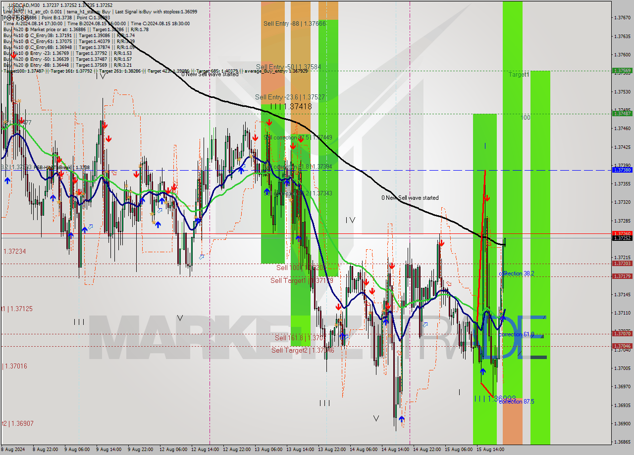
Task: Click the green 1.37569 price tag
Action: tap(622, 71)
